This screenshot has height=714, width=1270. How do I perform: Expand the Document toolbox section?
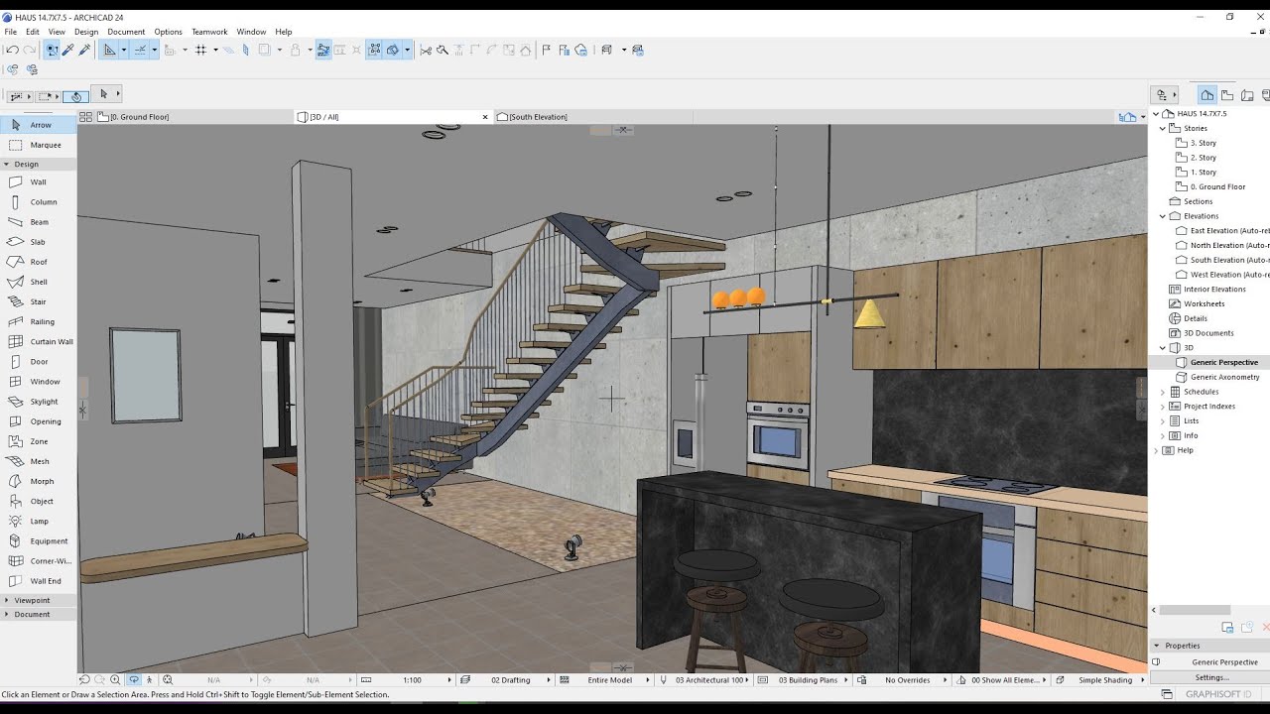coord(6,614)
